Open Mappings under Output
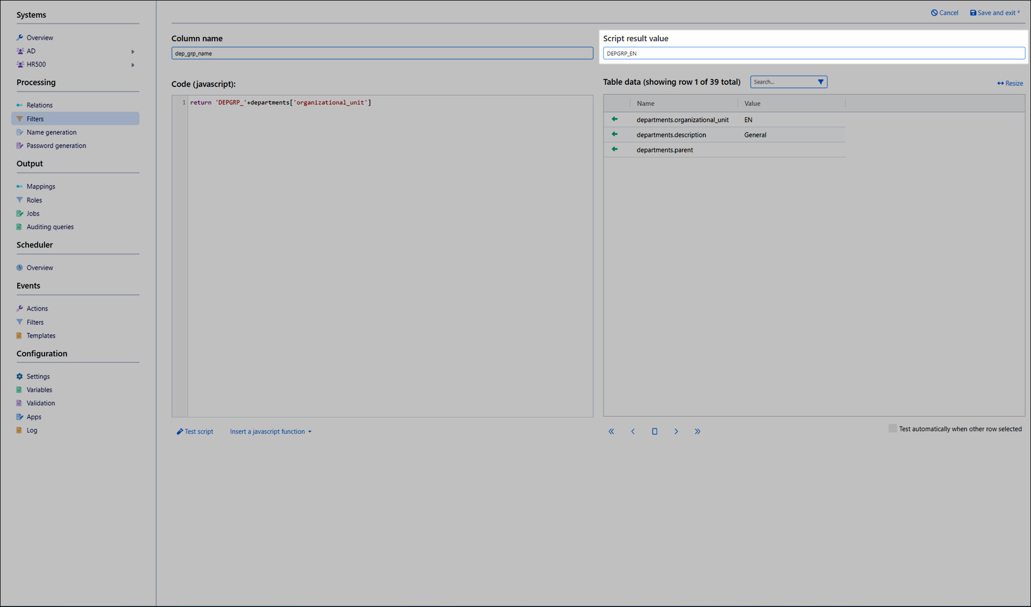This screenshot has width=1031, height=607. pyautogui.click(x=41, y=187)
